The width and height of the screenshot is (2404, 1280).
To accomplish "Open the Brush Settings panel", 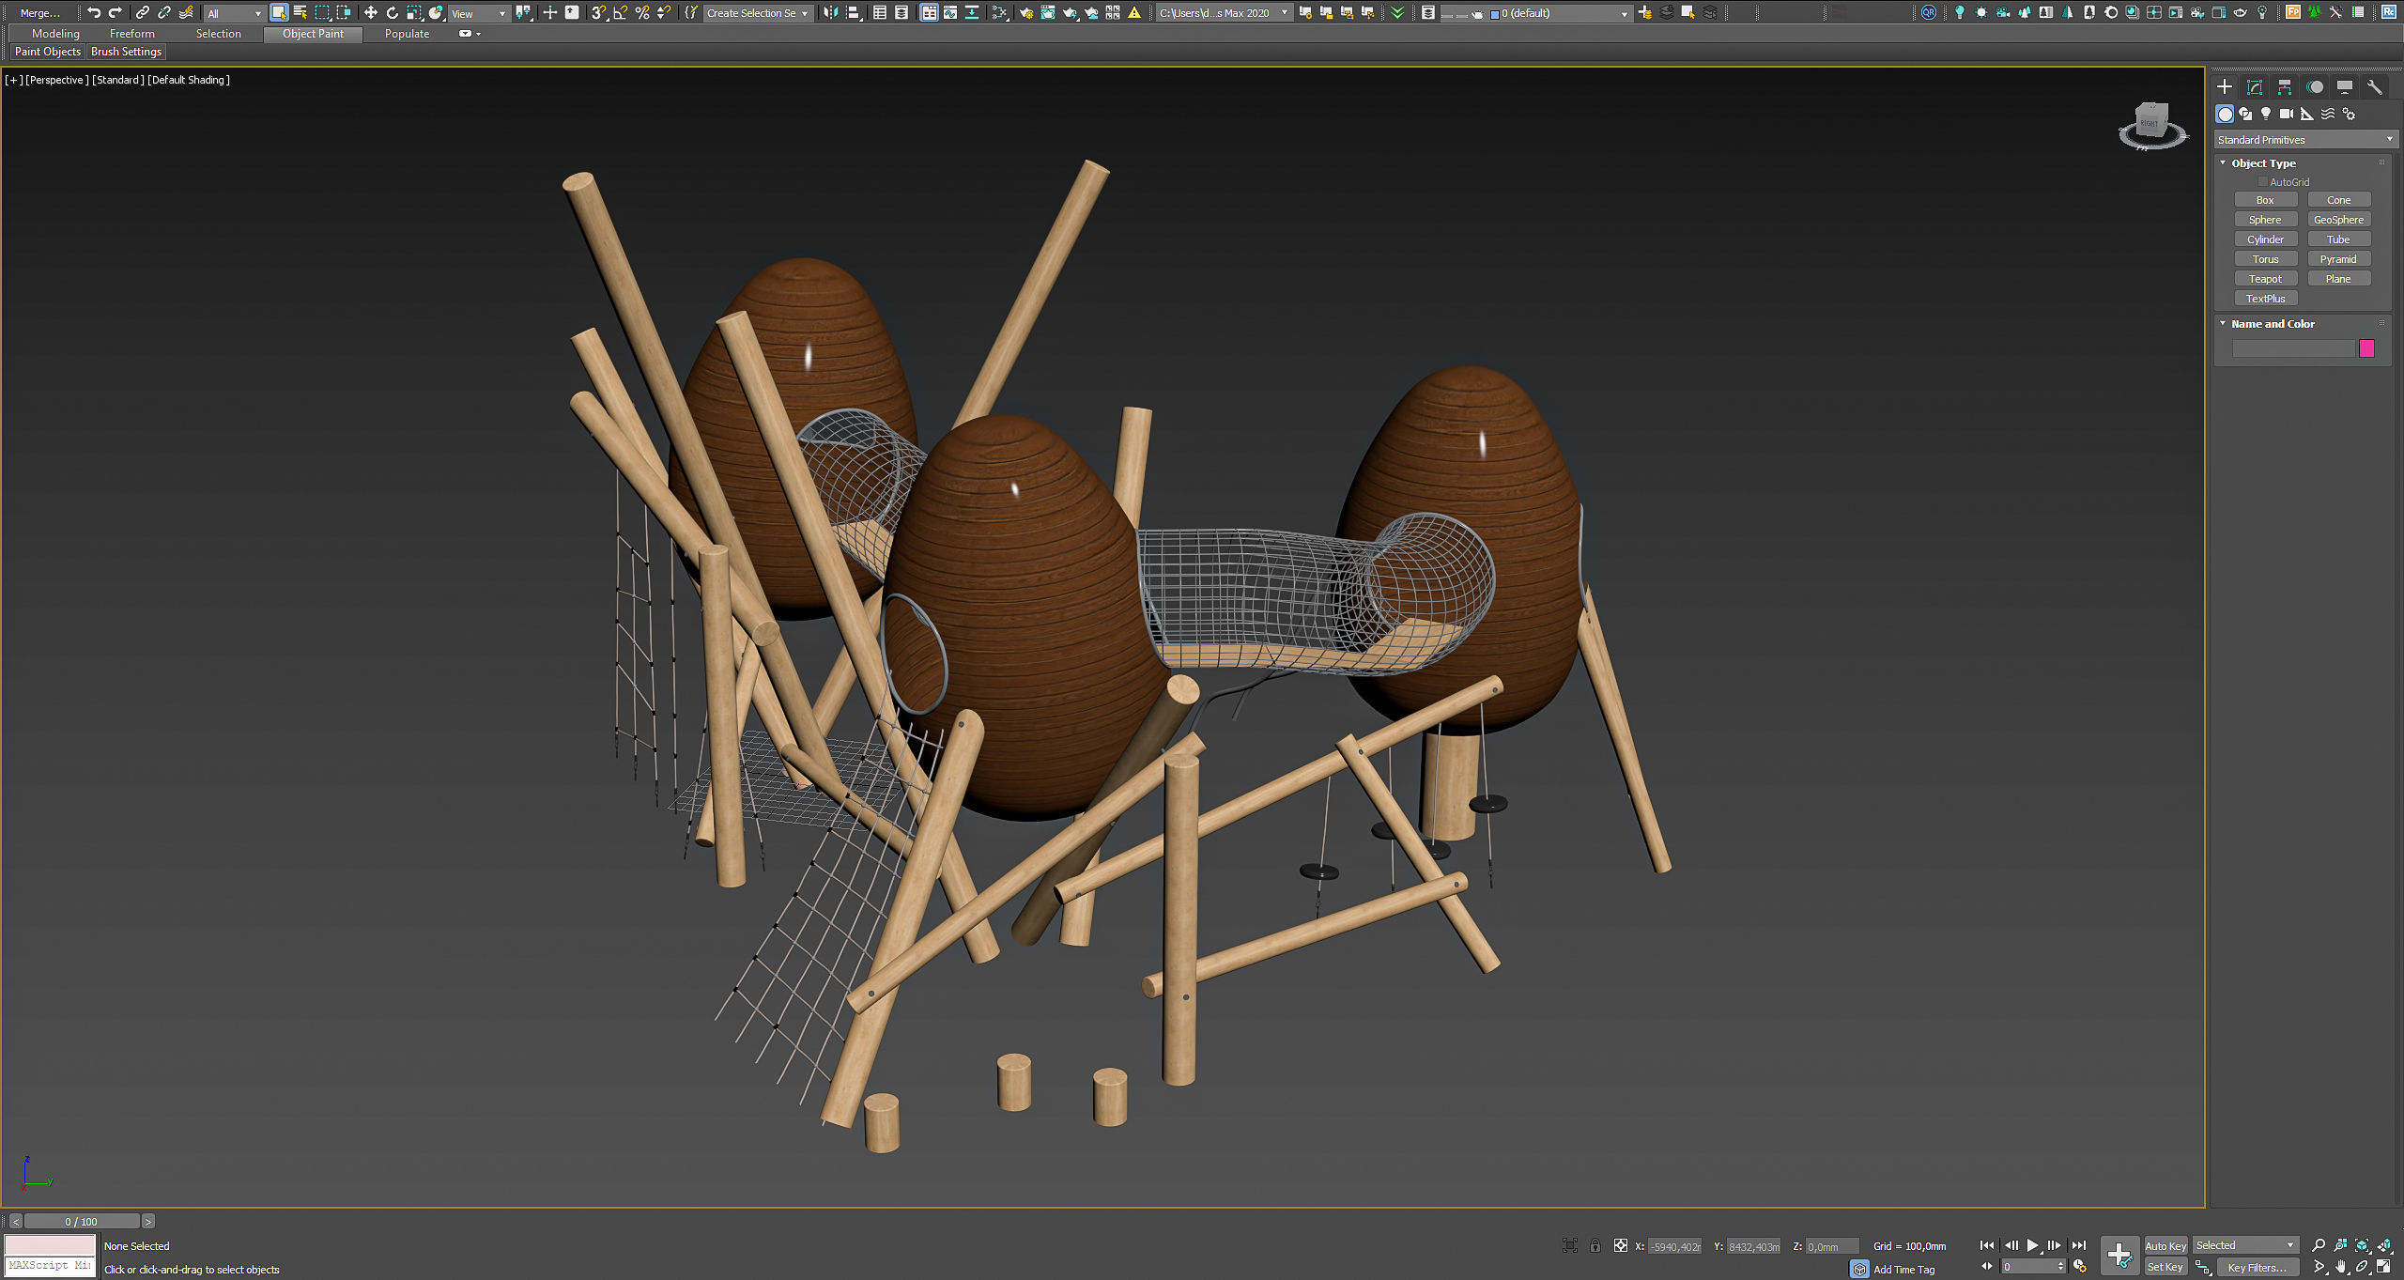I will (126, 52).
